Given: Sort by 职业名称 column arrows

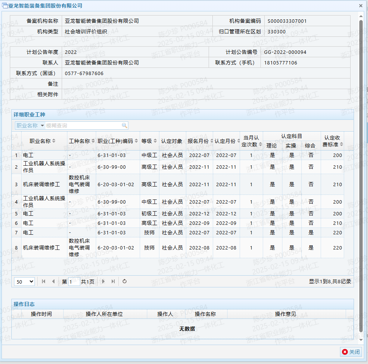Looking at the screenshot, I should pyautogui.click(x=54, y=141).
